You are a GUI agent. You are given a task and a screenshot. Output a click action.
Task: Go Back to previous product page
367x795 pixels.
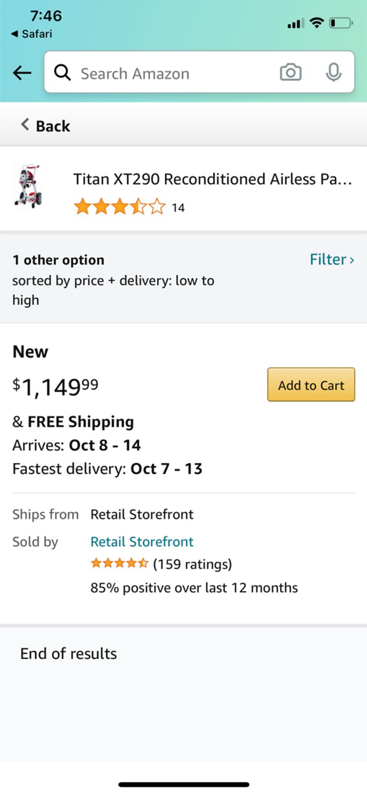coord(45,126)
